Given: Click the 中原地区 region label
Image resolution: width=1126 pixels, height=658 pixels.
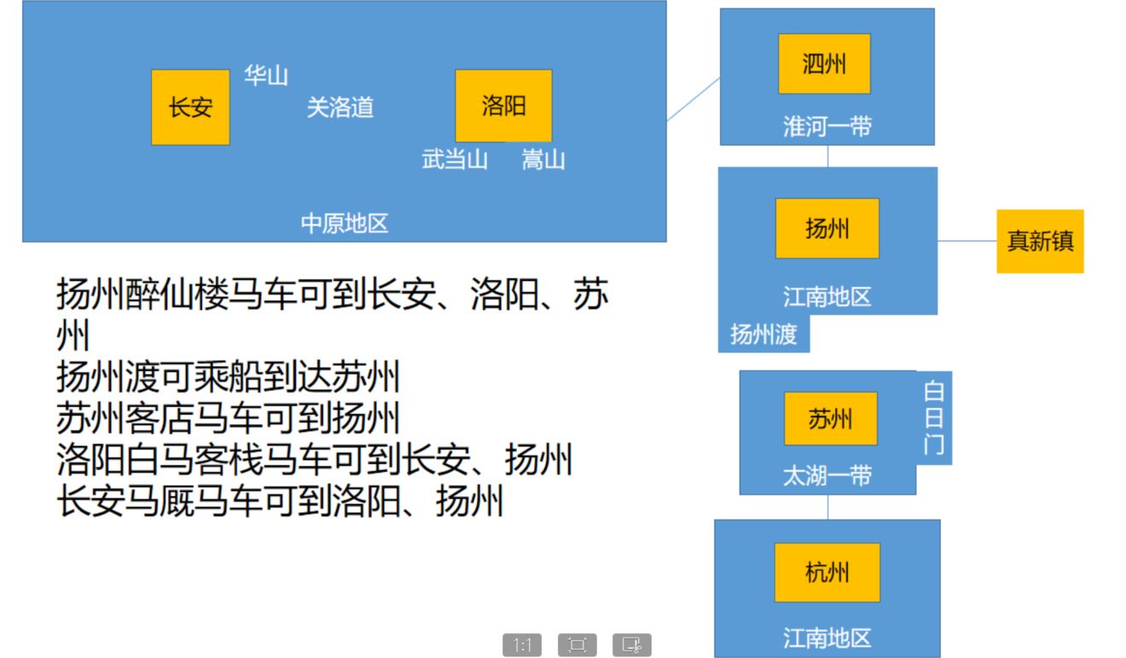Looking at the screenshot, I should click(x=345, y=224).
